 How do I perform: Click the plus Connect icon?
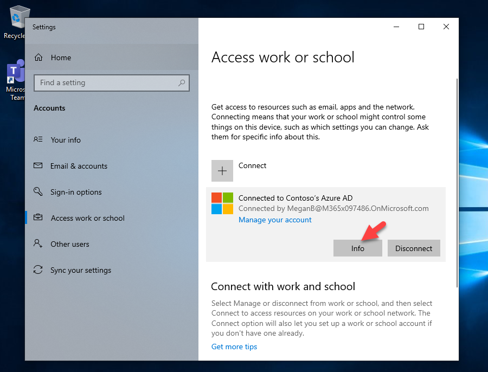[222, 171]
